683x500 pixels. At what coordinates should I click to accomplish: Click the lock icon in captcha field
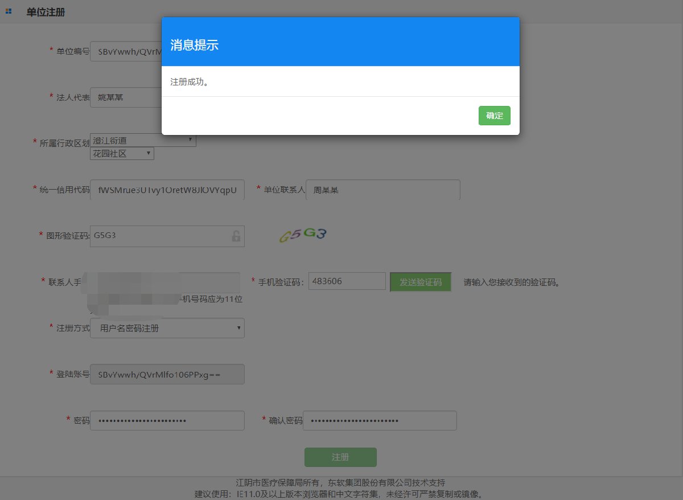pyautogui.click(x=236, y=236)
